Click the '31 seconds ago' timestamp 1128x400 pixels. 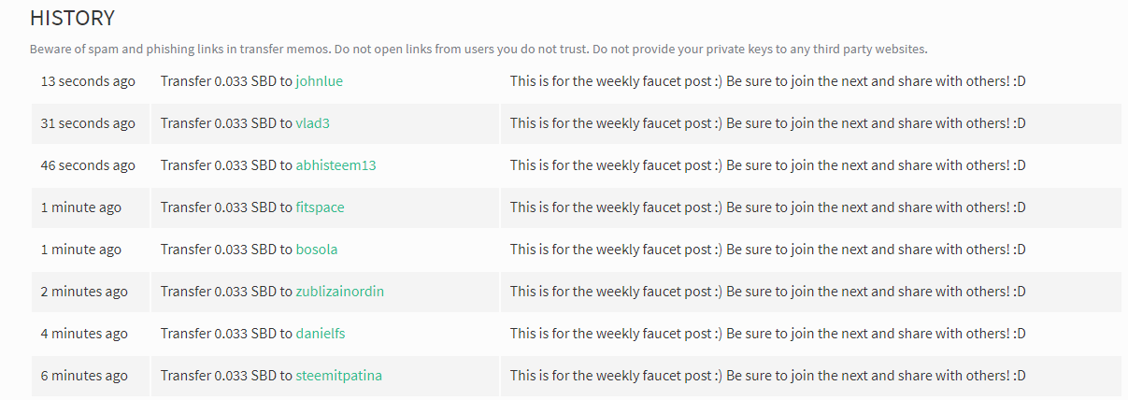88,123
